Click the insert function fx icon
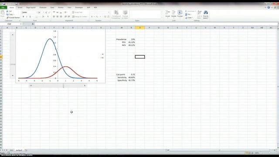 33,24
